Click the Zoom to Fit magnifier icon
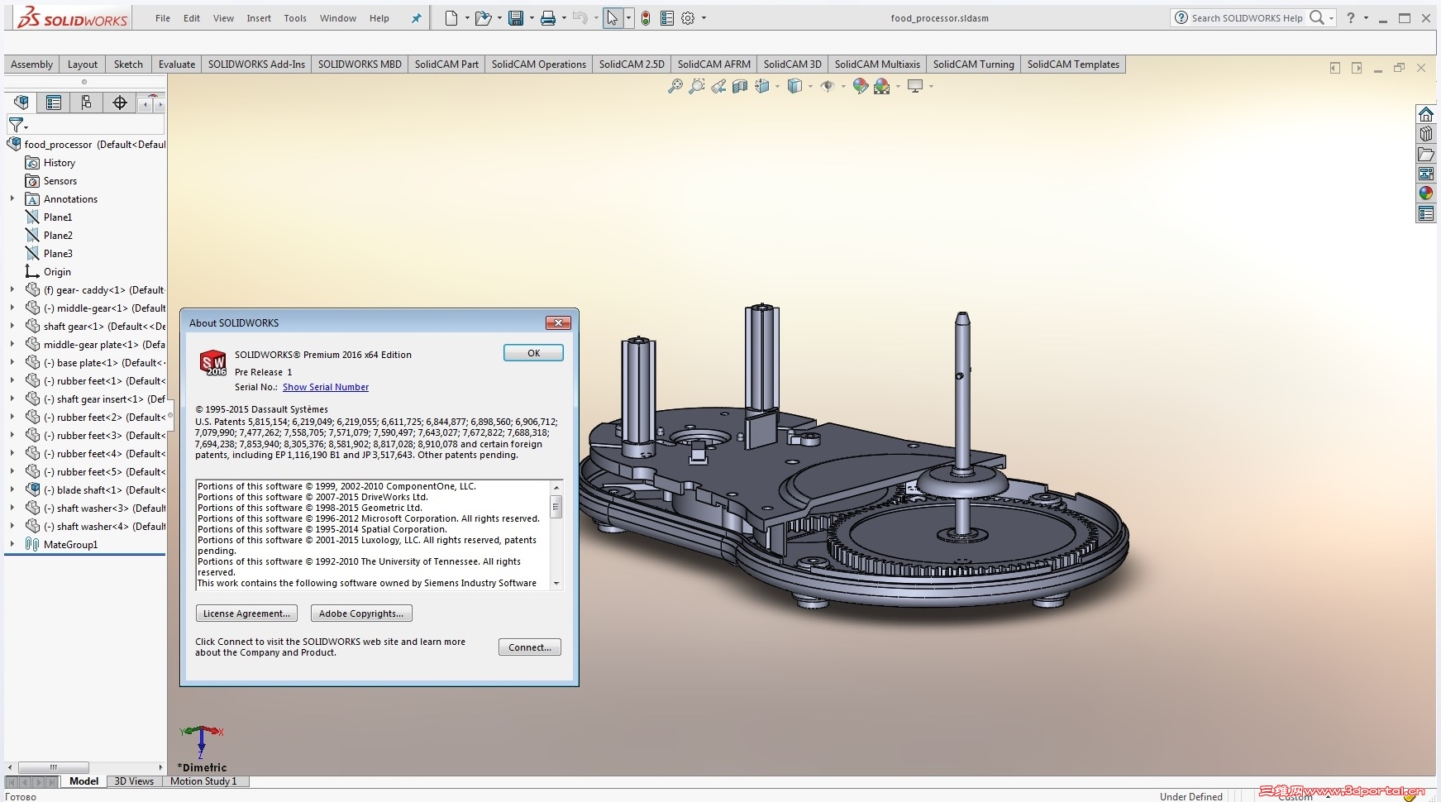The height and width of the screenshot is (802, 1441). 675,86
